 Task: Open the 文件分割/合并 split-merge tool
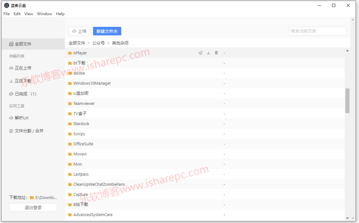point(26,131)
